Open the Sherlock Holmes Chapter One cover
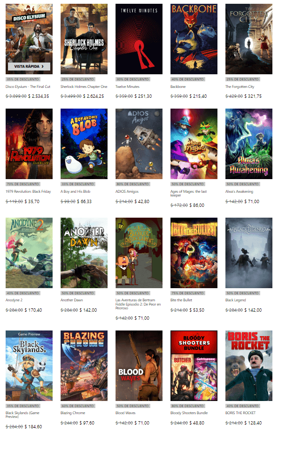The image size is (294, 456). 84,39
